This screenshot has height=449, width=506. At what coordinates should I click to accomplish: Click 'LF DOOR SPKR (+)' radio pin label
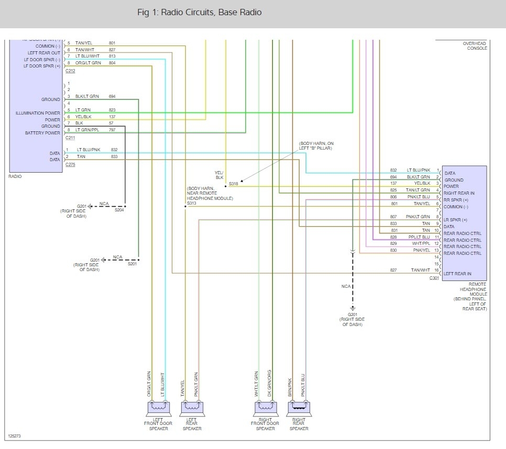(x=42, y=66)
